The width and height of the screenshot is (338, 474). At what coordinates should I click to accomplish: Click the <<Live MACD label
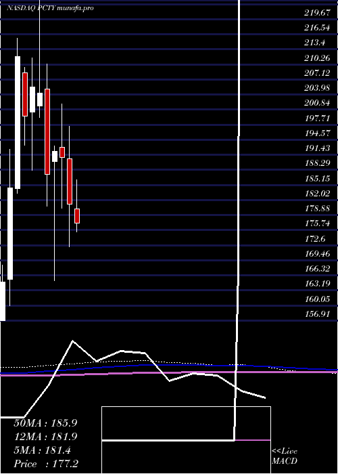point(285,456)
